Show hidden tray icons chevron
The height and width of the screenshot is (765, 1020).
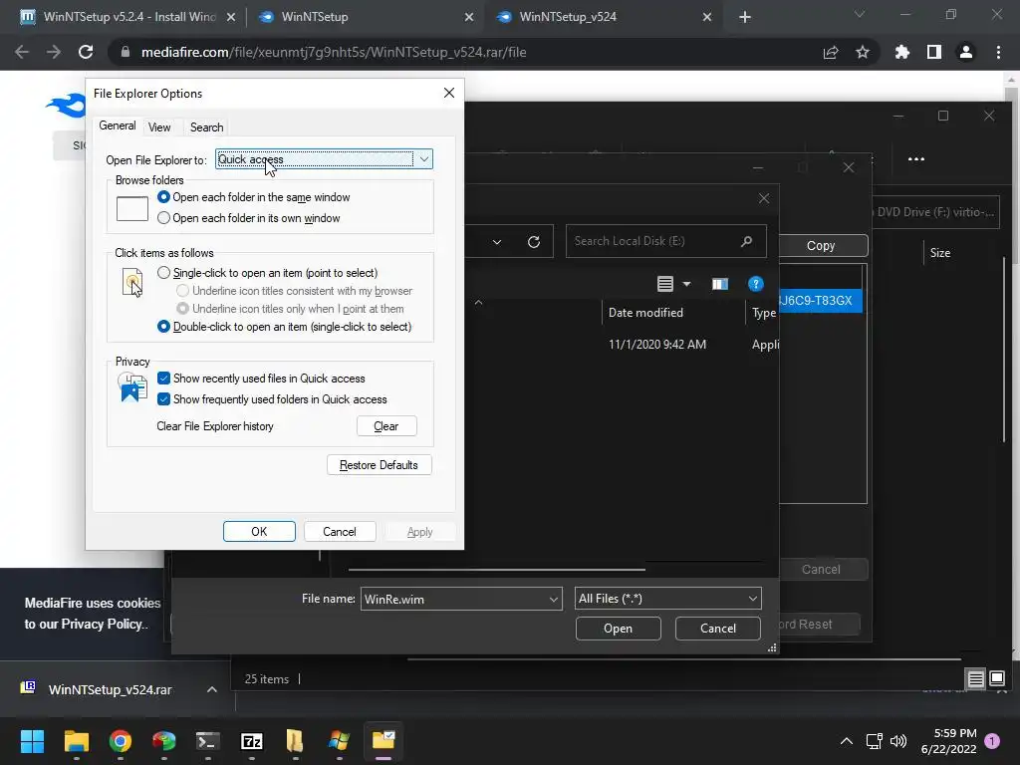pos(846,741)
